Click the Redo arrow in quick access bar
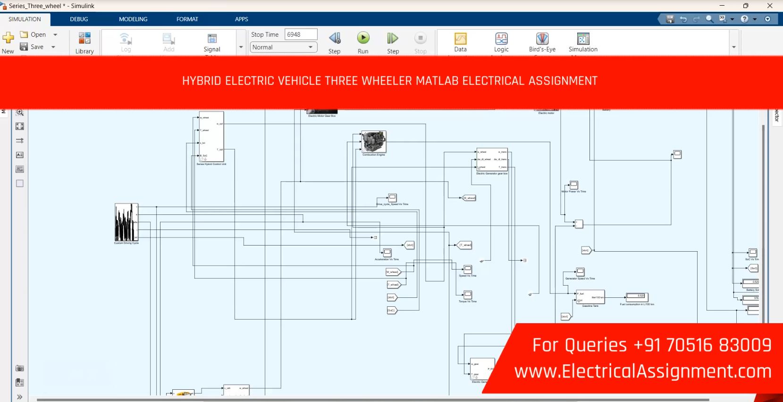 (x=696, y=19)
